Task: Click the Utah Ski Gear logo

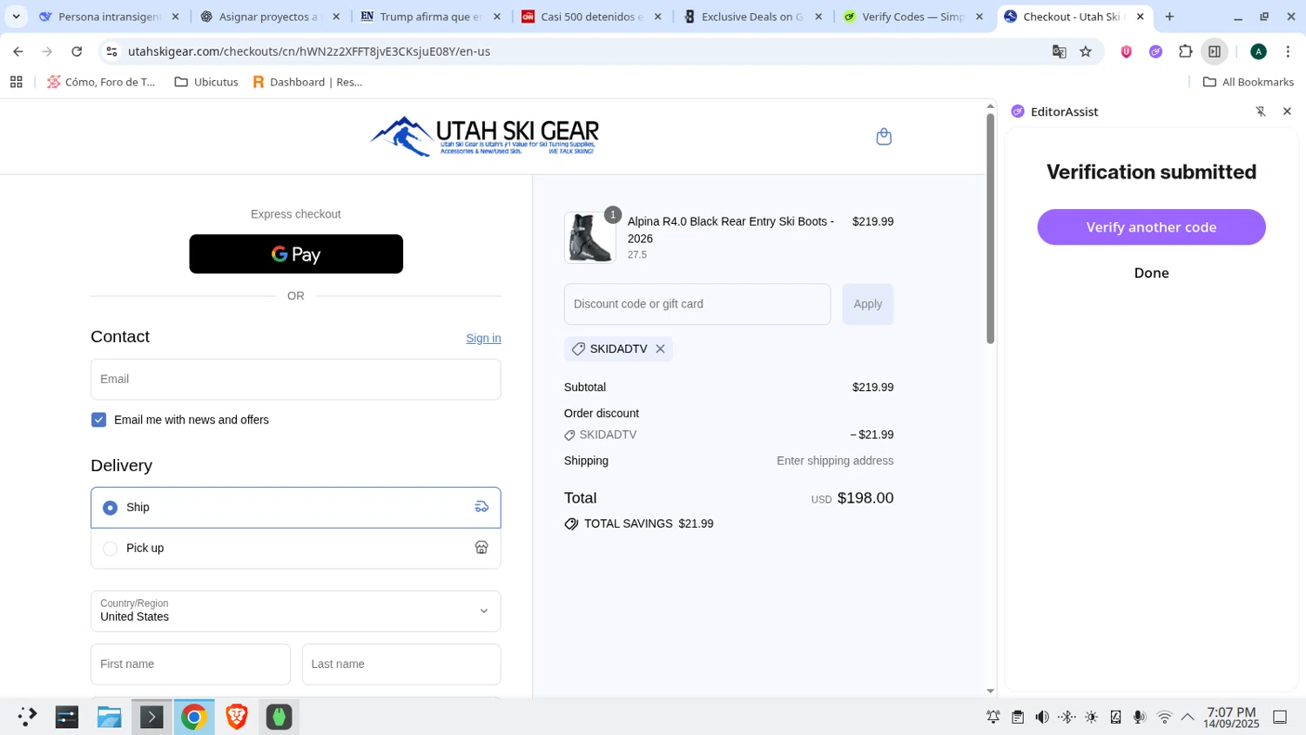Action: coord(485,137)
